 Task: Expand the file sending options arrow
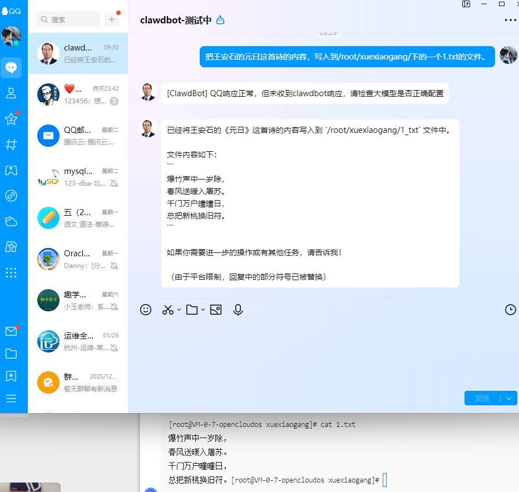coord(203,310)
